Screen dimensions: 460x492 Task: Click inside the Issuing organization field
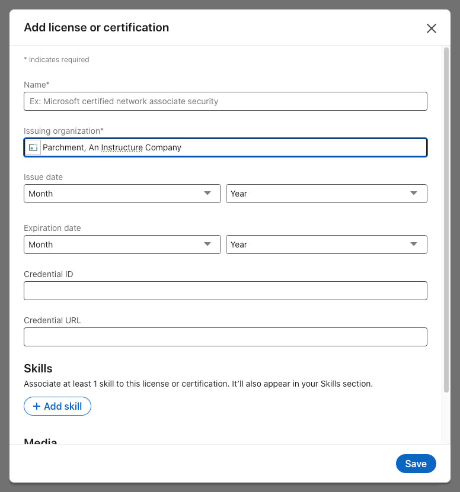pyautogui.click(x=225, y=147)
